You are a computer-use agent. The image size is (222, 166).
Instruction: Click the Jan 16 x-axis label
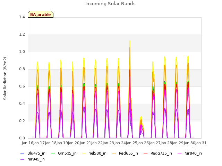point(27,143)
